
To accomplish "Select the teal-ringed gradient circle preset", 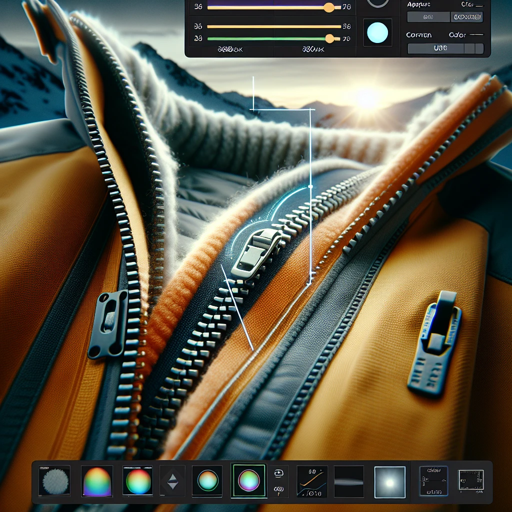I will click(207, 481).
